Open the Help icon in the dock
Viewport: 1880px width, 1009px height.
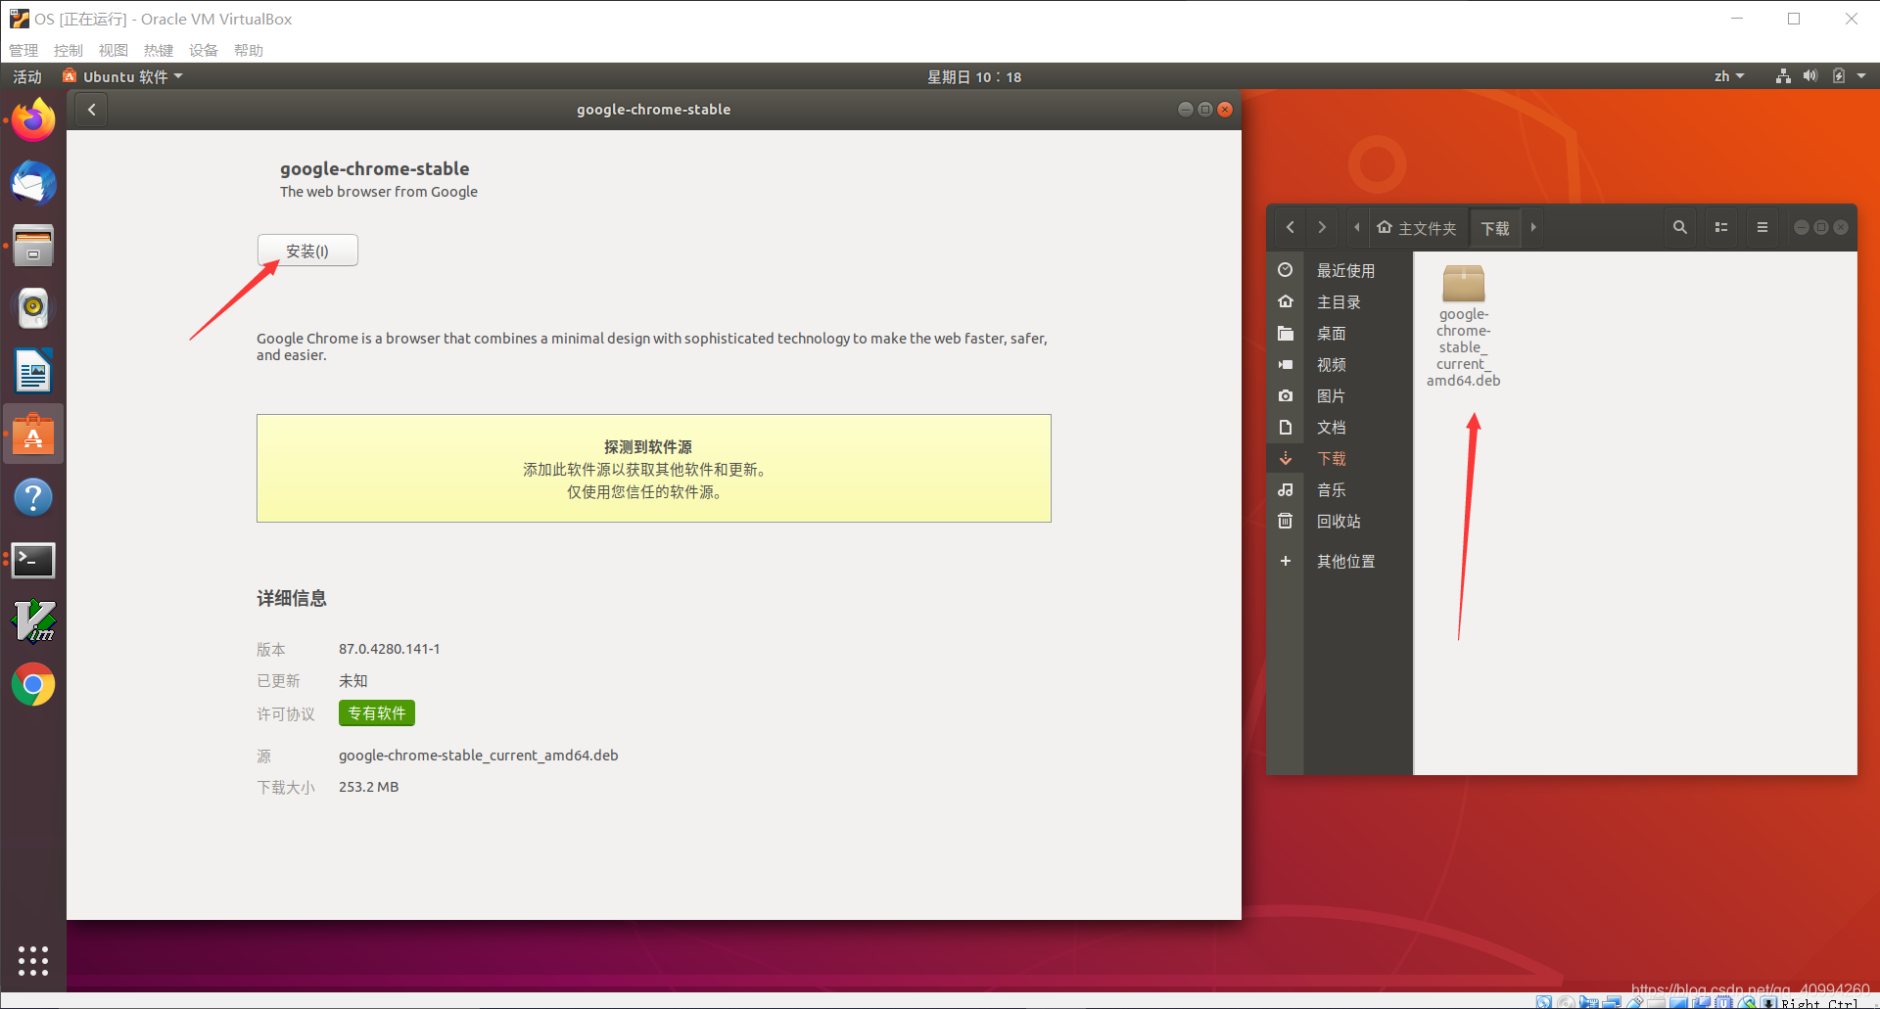pos(33,497)
